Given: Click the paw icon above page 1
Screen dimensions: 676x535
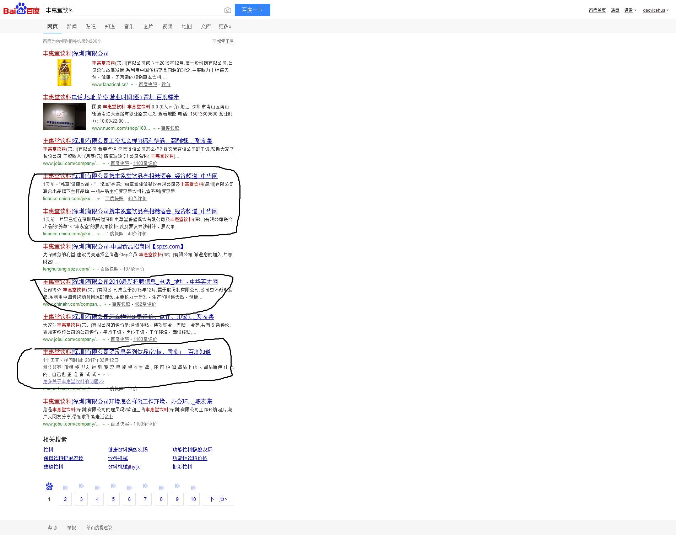Looking at the screenshot, I should [x=49, y=486].
